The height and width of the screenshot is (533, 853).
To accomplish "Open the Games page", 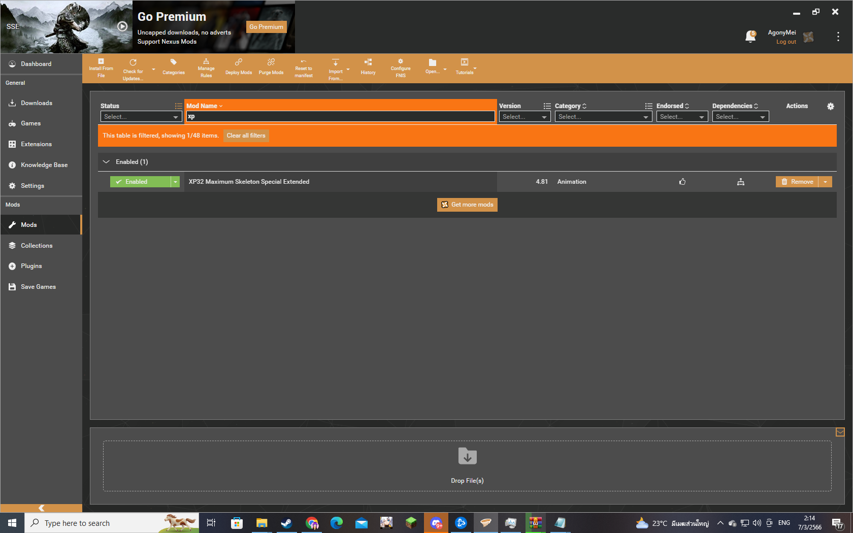I will pos(41,123).
